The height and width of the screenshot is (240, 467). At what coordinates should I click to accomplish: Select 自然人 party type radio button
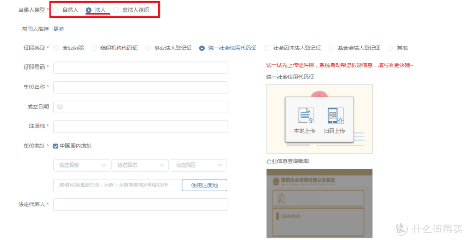[x=57, y=10]
